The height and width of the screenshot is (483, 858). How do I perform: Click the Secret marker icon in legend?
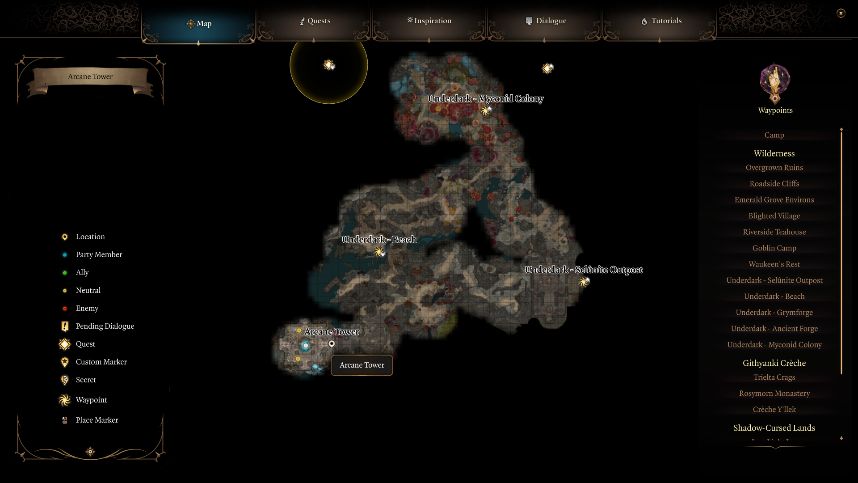[65, 379]
